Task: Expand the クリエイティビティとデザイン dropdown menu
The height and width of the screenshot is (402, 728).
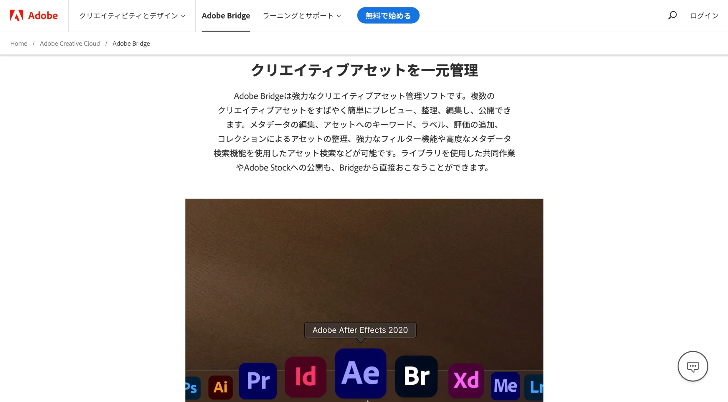Action: pos(132,16)
